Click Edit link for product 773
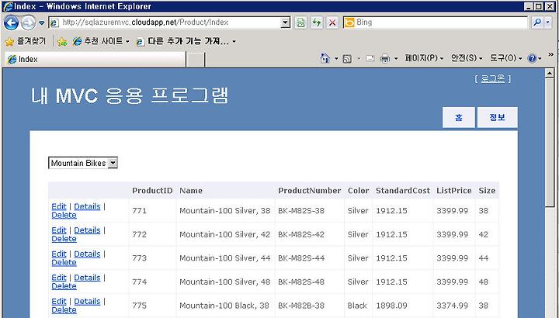Image resolution: width=559 pixels, height=318 pixels. tap(59, 254)
